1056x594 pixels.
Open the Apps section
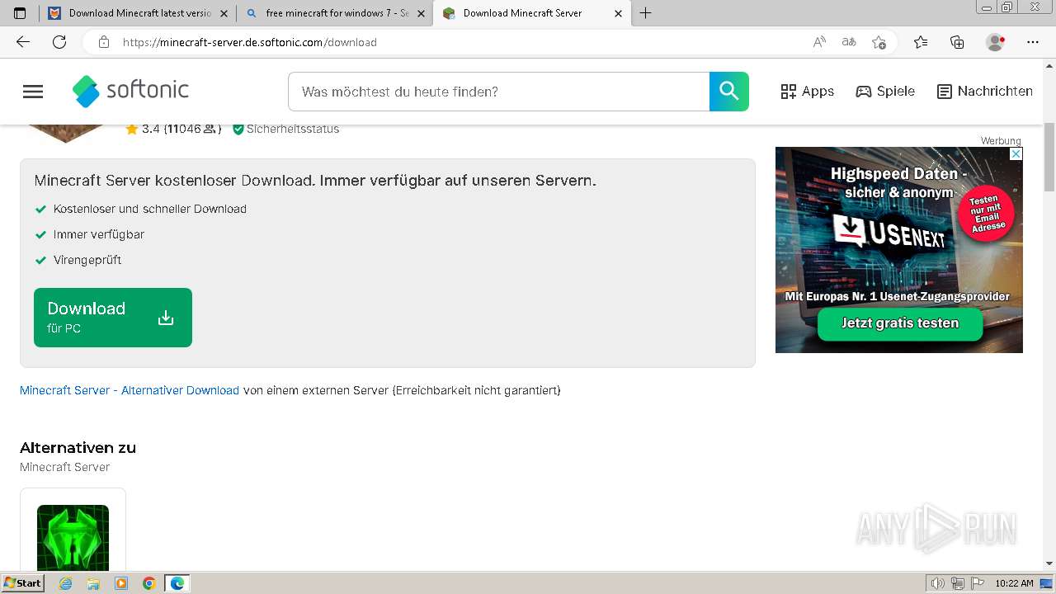click(x=808, y=92)
